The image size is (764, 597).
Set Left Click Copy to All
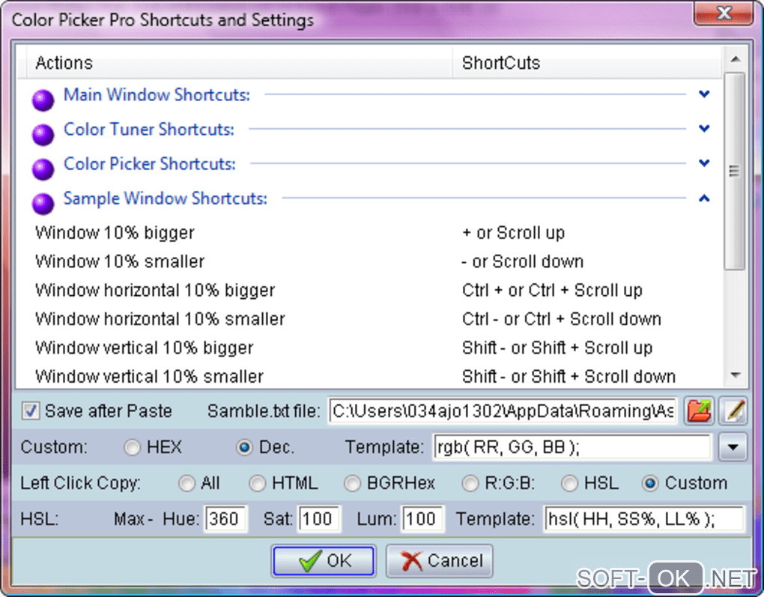pos(186,483)
